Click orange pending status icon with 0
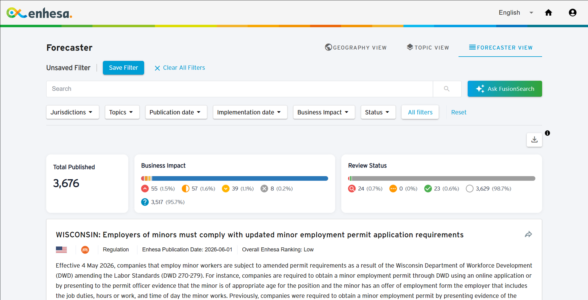The width and height of the screenshot is (588, 300). 393,189
